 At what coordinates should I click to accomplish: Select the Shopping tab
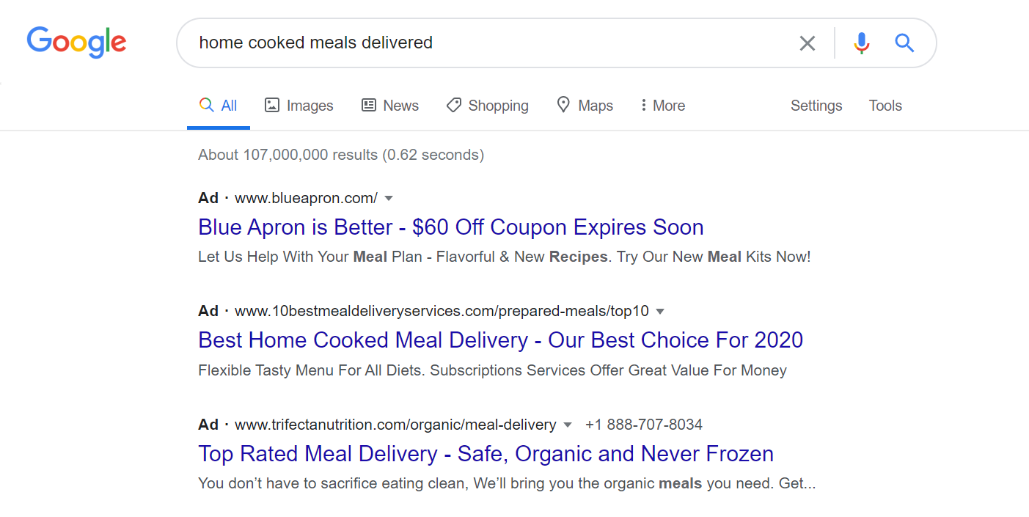[487, 106]
